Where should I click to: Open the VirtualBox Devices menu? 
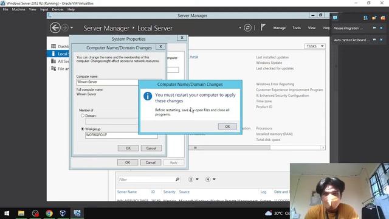click(58, 10)
